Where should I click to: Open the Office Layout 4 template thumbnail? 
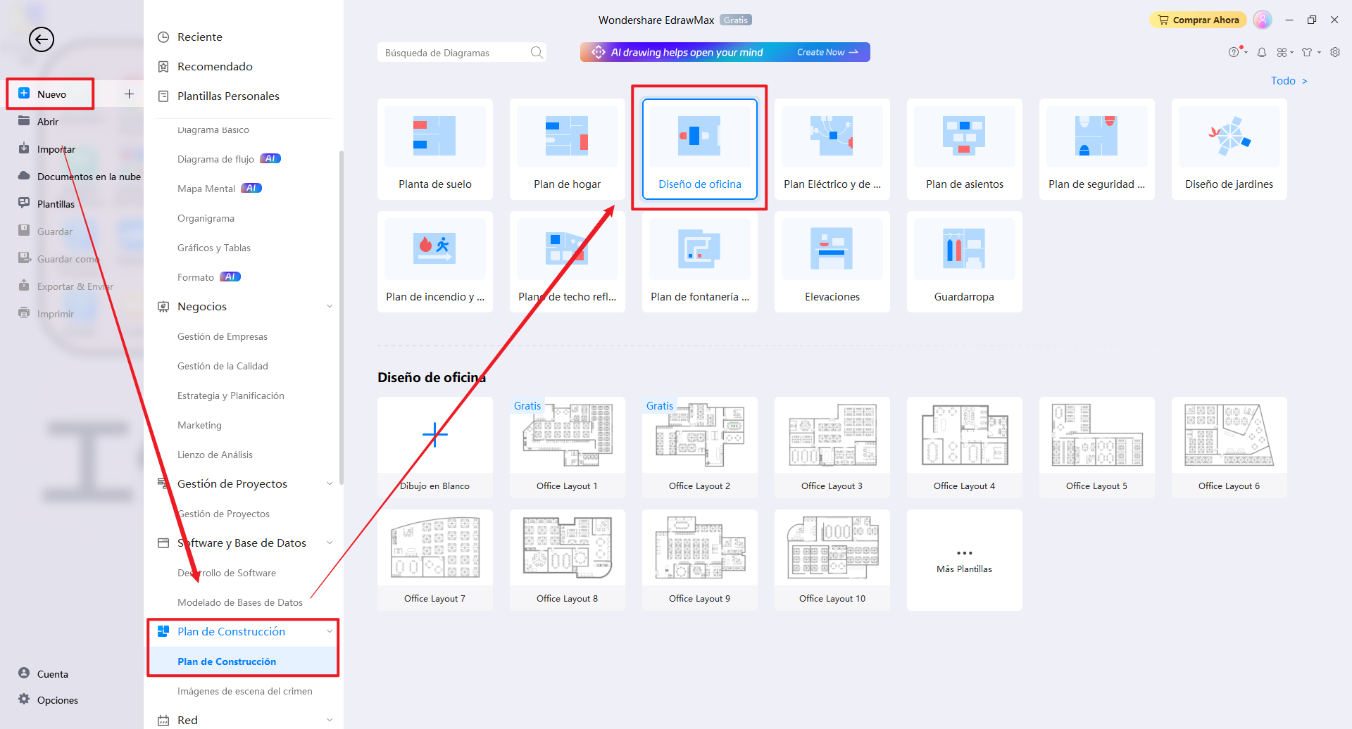pyautogui.click(x=964, y=436)
